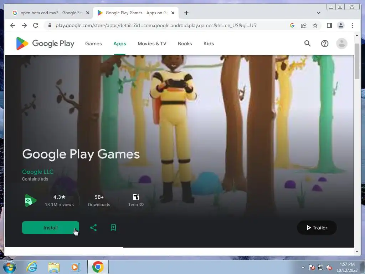Close the 'open beta cod mw3' tab
The height and width of the screenshot is (274, 365).
point(88,13)
